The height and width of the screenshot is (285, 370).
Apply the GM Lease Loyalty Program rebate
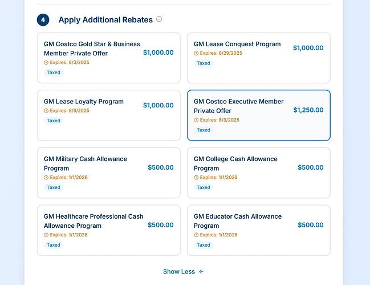coord(109,115)
